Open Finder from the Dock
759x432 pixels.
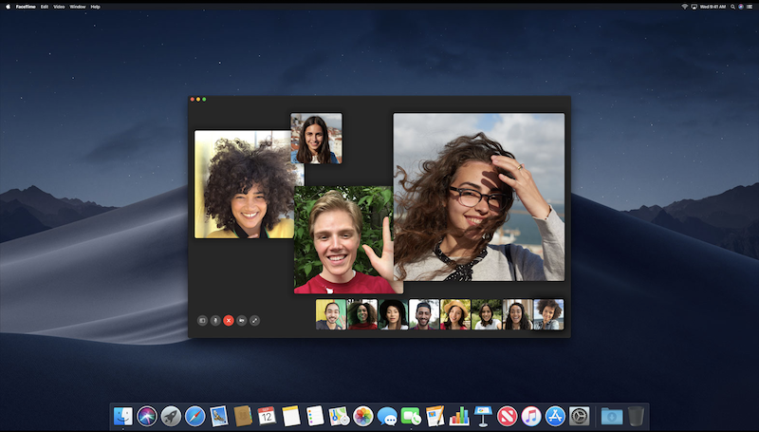click(x=122, y=416)
